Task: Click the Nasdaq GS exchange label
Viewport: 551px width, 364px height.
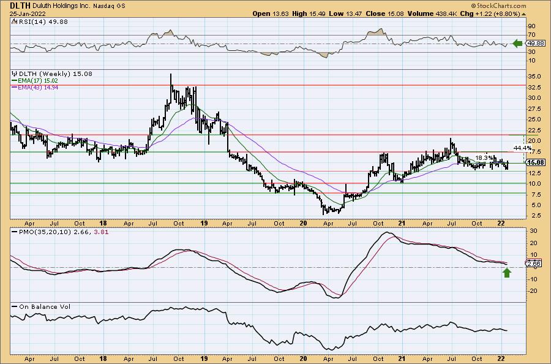Action: (x=110, y=6)
